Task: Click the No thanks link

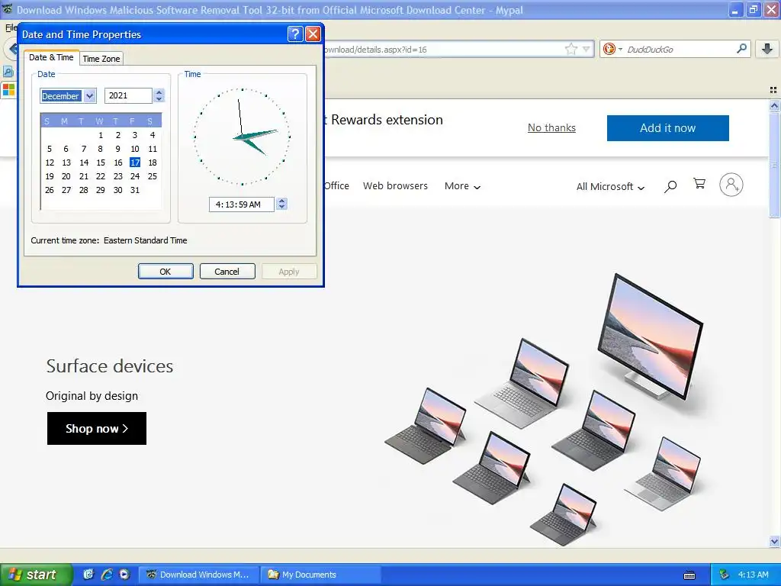Action: [x=551, y=128]
